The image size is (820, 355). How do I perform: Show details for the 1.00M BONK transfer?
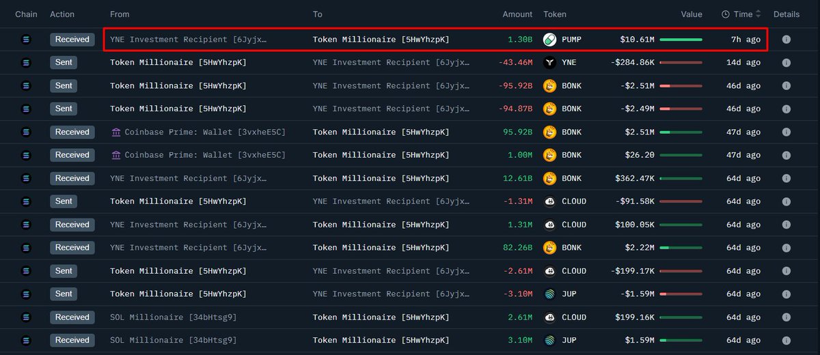click(786, 155)
